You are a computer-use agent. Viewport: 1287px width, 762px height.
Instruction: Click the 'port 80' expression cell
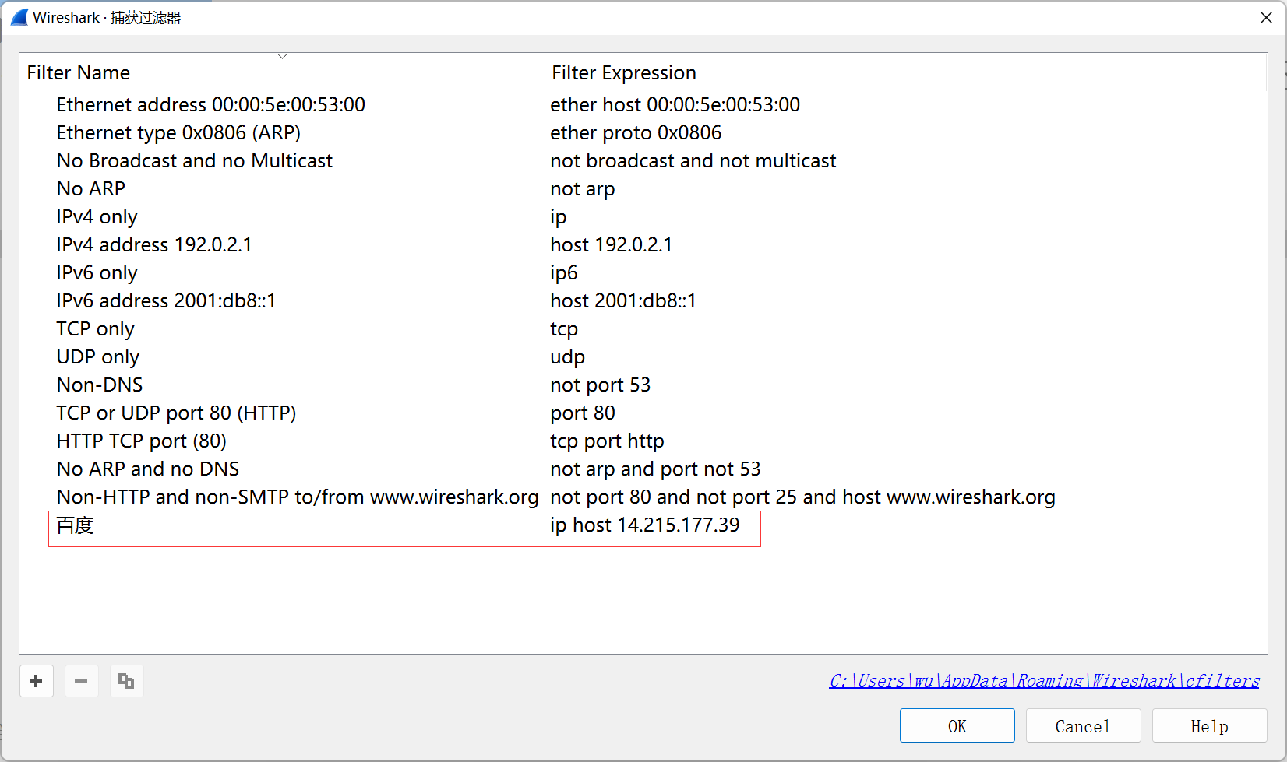(582, 413)
